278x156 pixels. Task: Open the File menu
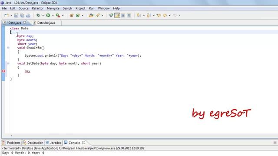coord(4,8)
